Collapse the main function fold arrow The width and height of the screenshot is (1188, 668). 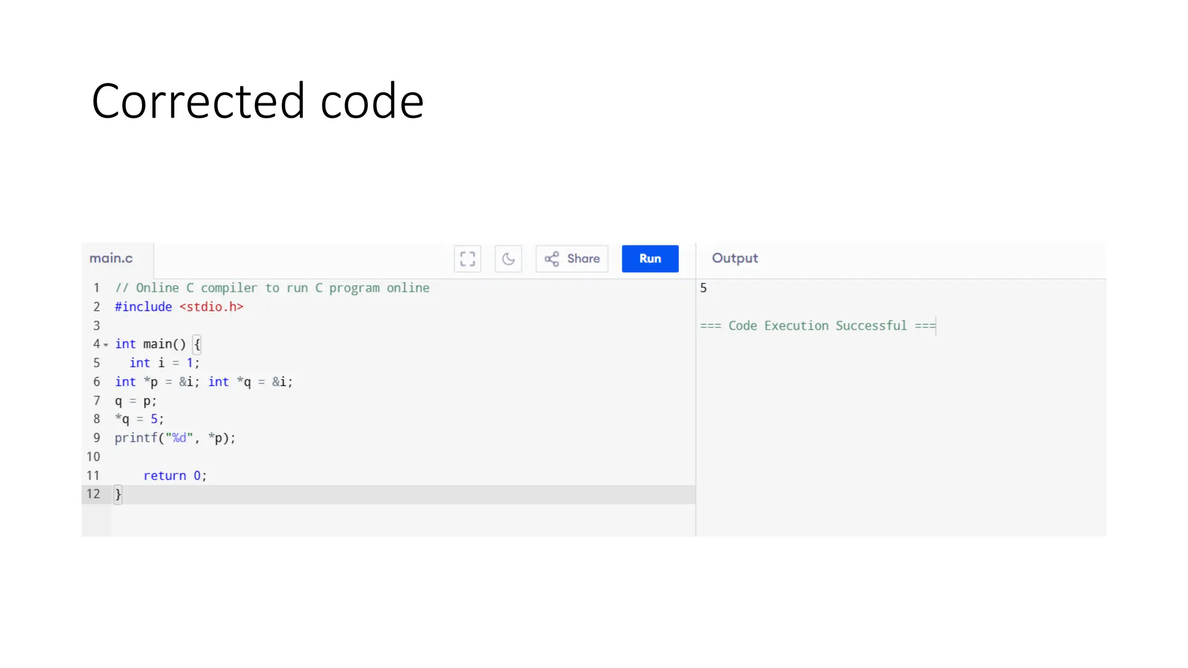pyautogui.click(x=106, y=345)
